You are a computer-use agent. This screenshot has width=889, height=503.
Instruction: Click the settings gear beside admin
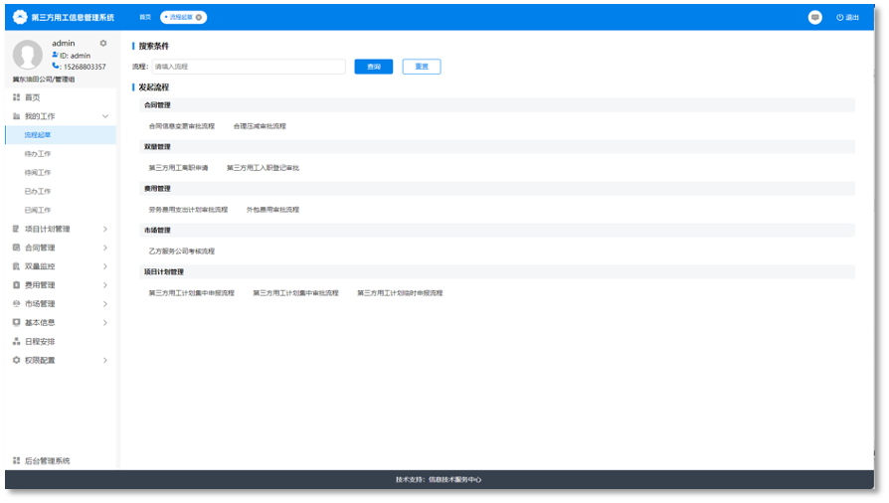tap(103, 43)
